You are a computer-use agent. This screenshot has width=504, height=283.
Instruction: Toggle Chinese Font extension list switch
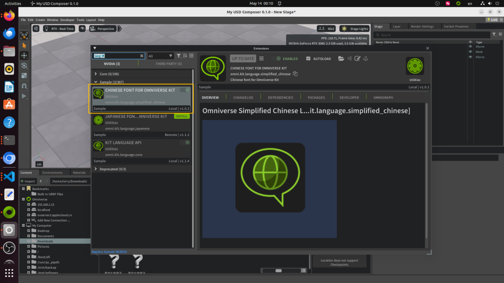tap(185, 90)
